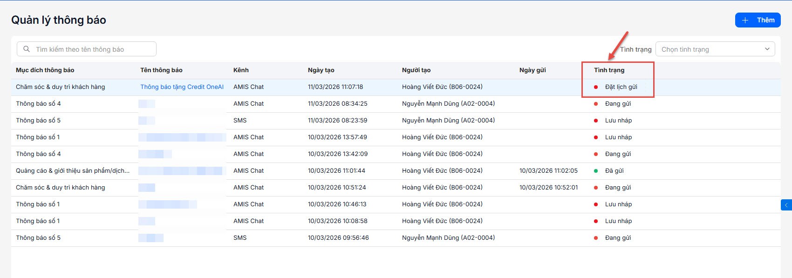Open the Thông báo tặng Credit OneAI link
Viewport: 792px width, 278px height.
point(182,87)
